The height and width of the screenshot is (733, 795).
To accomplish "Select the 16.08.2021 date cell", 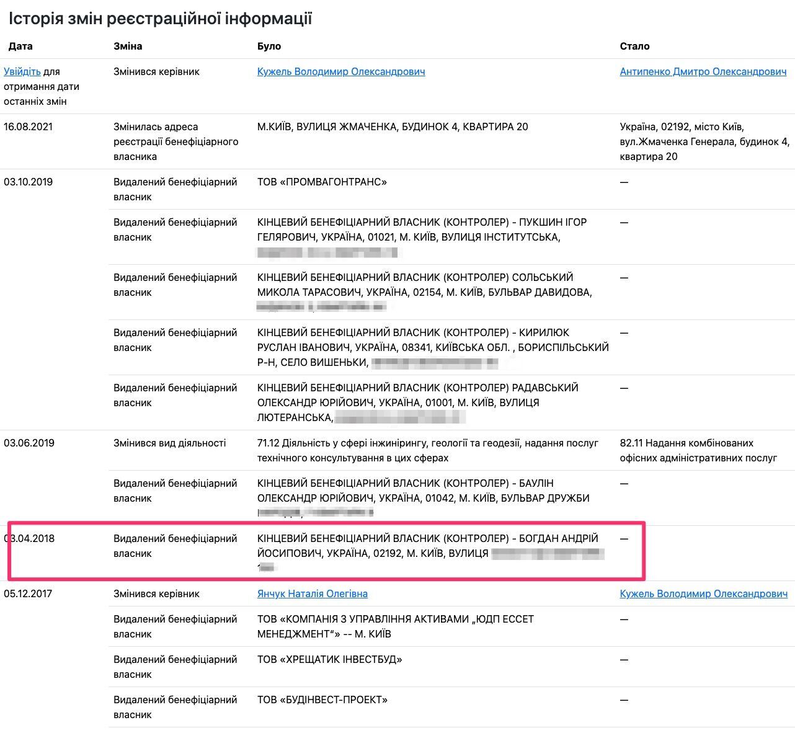I will (29, 127).
